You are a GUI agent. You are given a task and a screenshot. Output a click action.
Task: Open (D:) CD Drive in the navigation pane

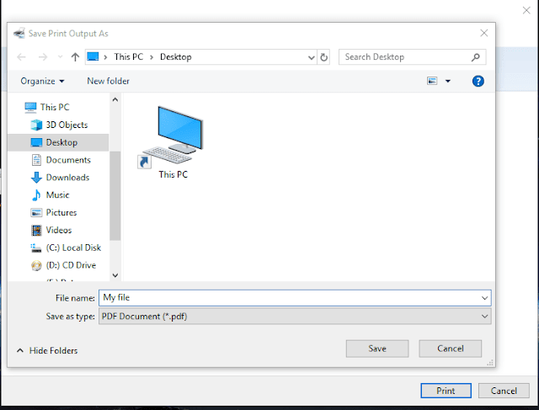pos(63,265)
